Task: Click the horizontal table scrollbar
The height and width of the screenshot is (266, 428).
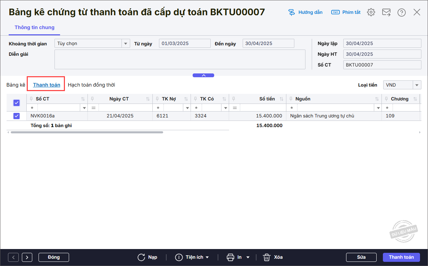Action: click(x=87, y=132)
